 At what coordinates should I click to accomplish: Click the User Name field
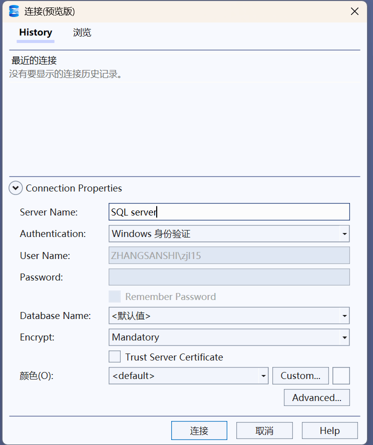coord(229,255)
